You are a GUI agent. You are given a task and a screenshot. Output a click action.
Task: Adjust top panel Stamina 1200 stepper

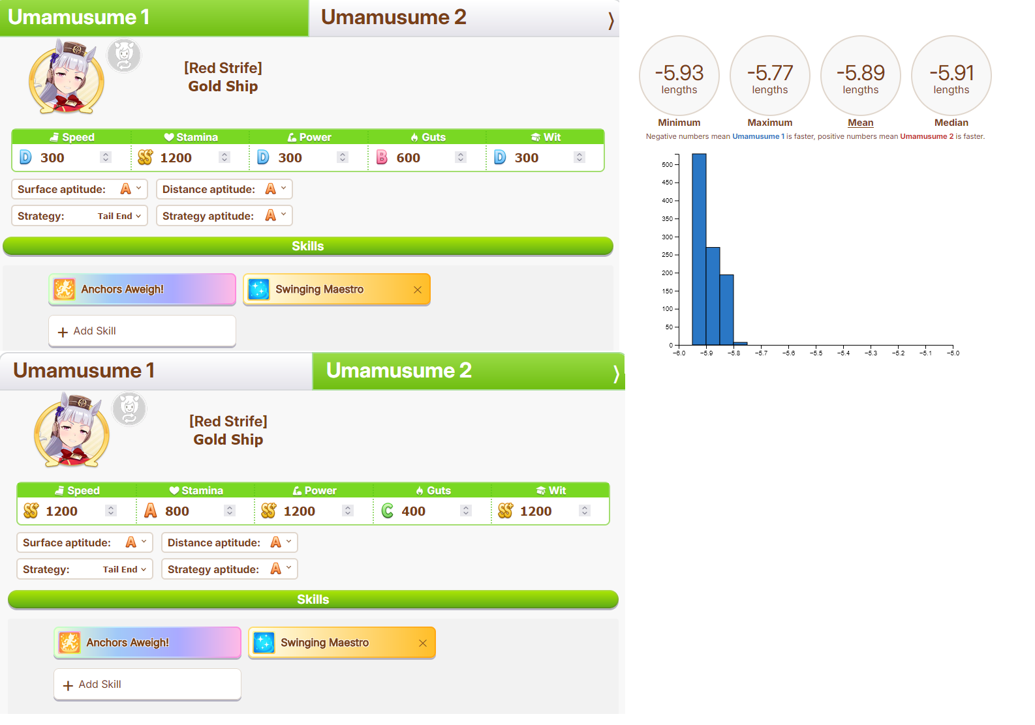point(224,157)
